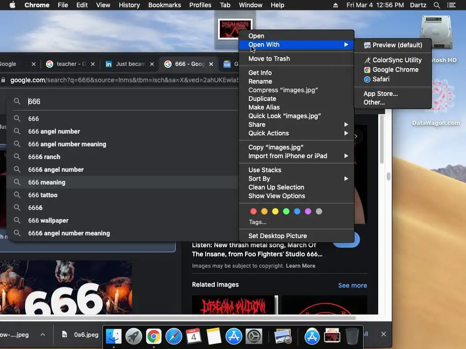Choose Copy "images.jpg"

point(297,148)
